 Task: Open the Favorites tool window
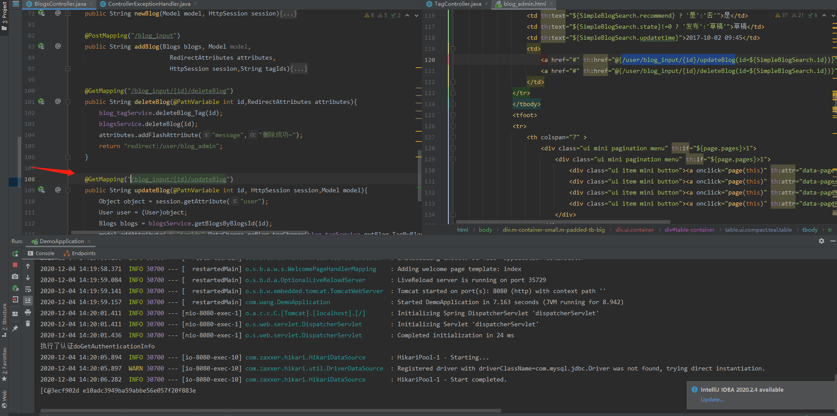tap(4, 364)
